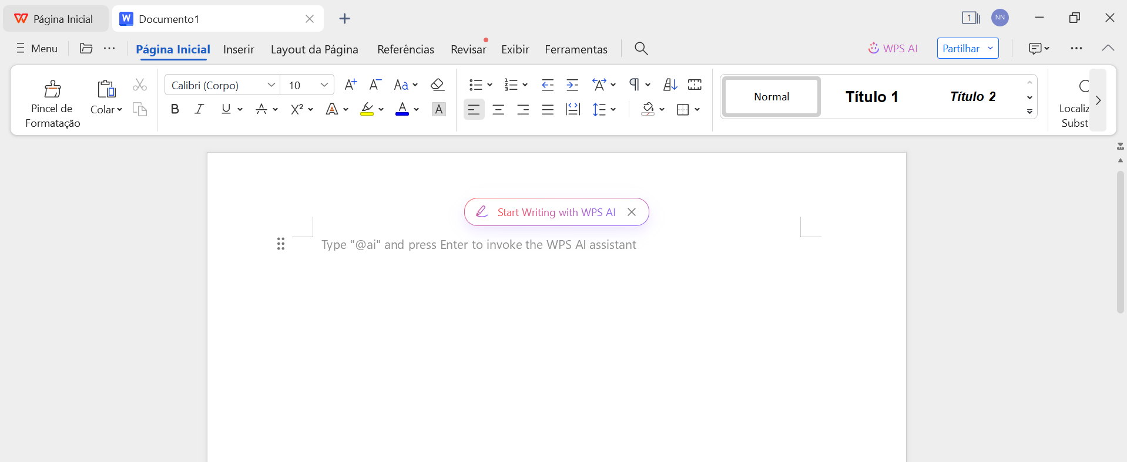Open the Calibri (Corpo) font dropdown
Image resolution: width=1127 pixels, height=462 pixels.
[271, 85]
